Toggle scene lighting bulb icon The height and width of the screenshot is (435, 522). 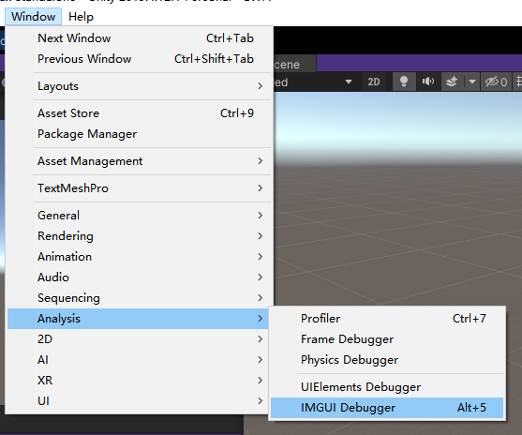coord(404,82)
